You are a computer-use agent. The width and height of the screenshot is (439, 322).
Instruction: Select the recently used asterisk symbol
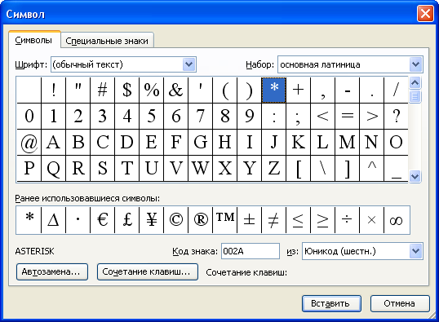[x=29, y=220]
